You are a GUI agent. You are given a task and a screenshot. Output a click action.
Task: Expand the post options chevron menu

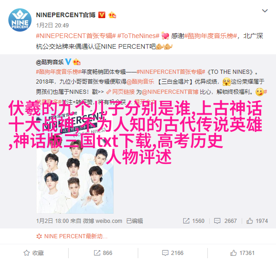click(265, 11)
